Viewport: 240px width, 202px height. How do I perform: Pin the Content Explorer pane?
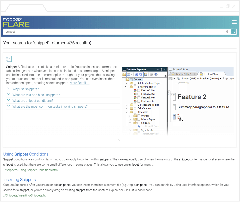[161, 69]
